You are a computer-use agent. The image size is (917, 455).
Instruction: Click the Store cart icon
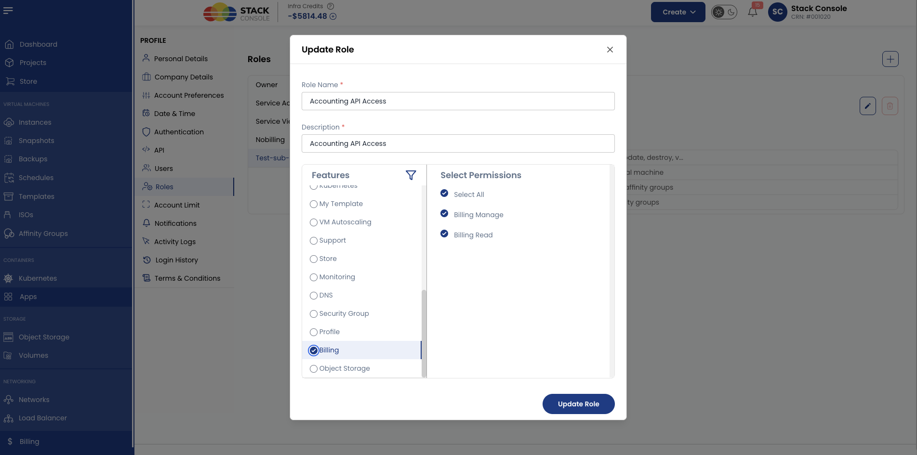pos(10,81)
